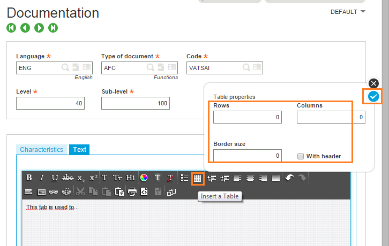The image size is (389, 246).
Task: Remove formatting with the crossed-out T icon
Action: [x=170, y=178]
